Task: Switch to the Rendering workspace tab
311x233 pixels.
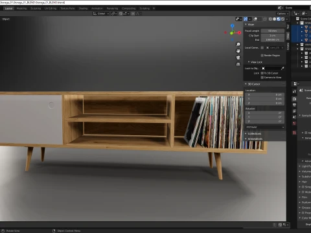Action: click(112, 8)
